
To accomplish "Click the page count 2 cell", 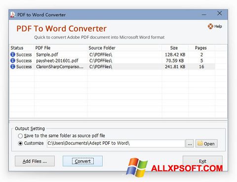I will click(x=201, y=54).
